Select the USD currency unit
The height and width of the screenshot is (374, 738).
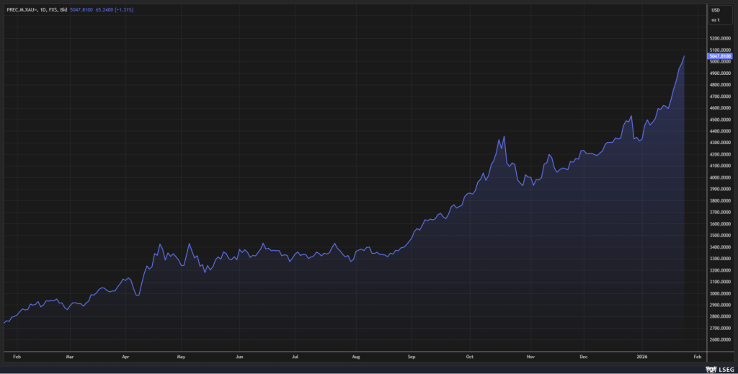point(715,10)
